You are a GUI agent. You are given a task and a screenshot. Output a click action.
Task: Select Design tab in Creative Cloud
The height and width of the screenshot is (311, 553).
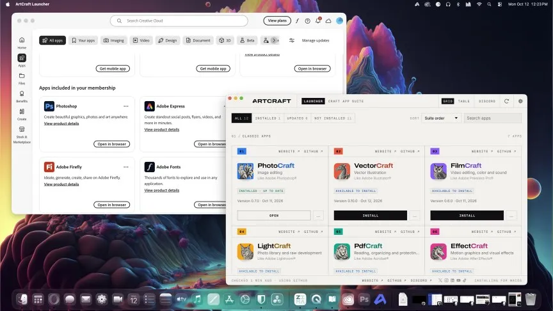point(168,40)
